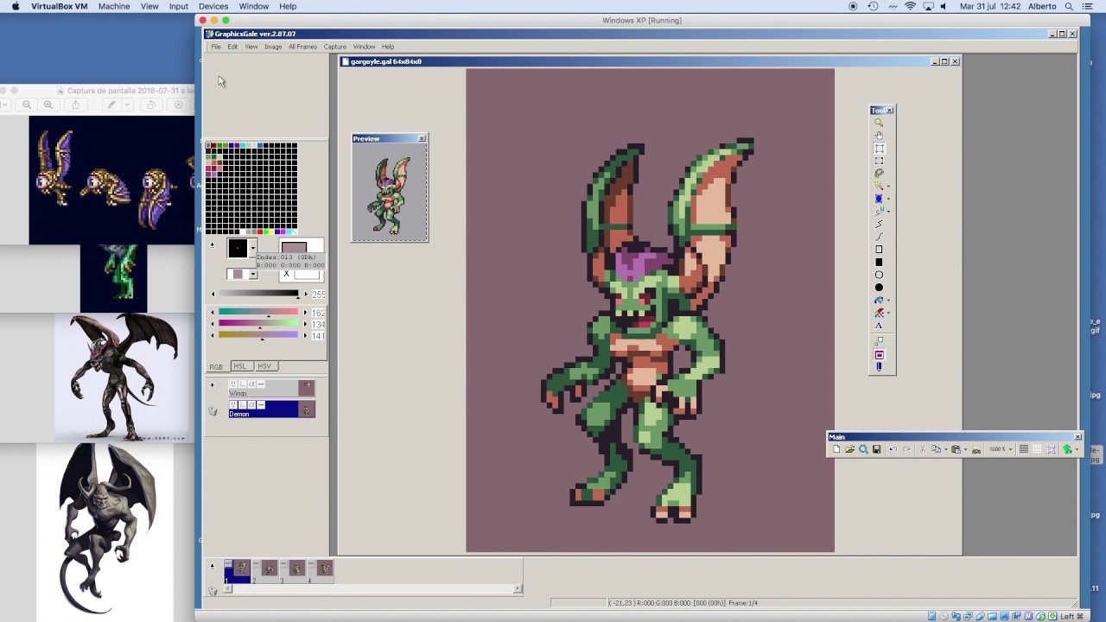Screen dimensions: 1106x622
Task: Open the Machine menu in VirtualBox
Action: [x=114, y=6]
